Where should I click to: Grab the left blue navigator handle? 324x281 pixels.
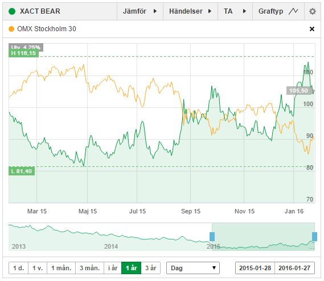(212, 237)
